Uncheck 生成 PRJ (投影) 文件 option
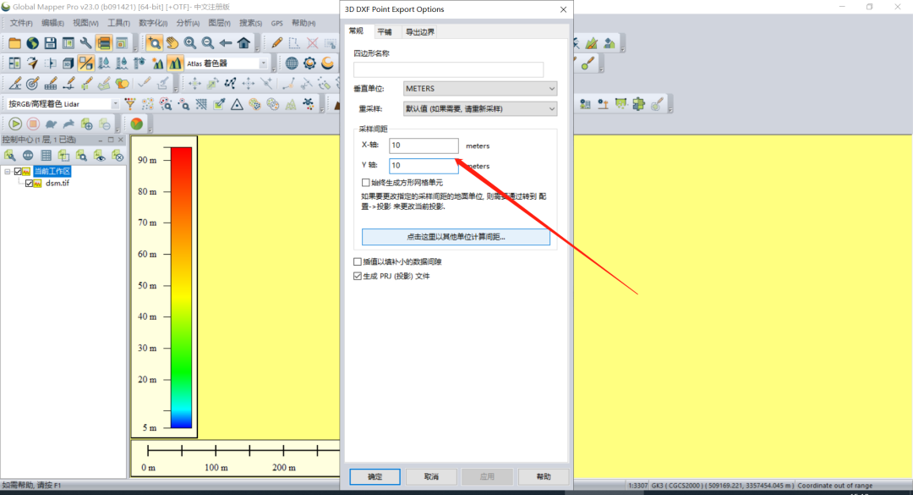Screen dimensions: 913x495 click(x=358, y=277)
